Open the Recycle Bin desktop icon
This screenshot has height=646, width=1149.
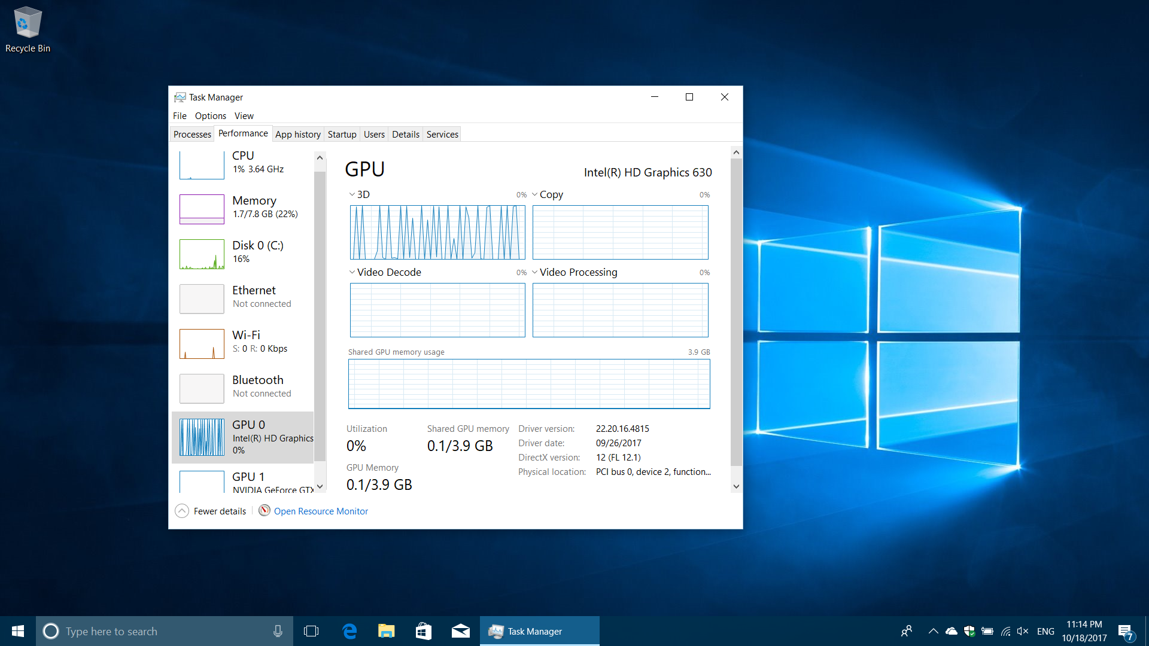[28, 30]
